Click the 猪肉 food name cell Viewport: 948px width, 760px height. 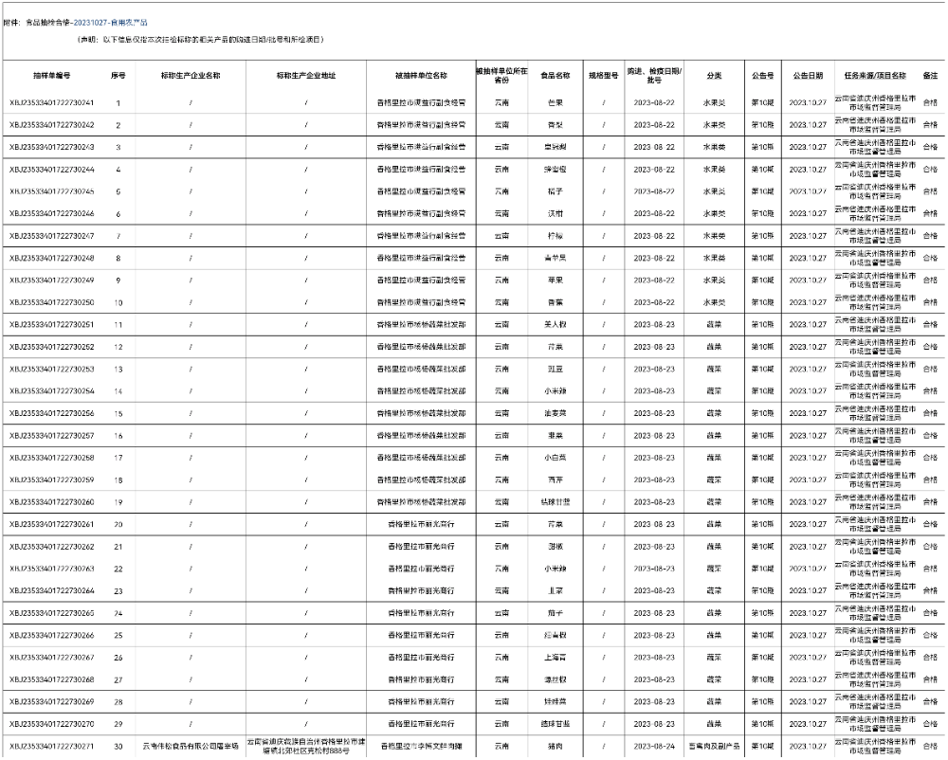coord(556,746)
